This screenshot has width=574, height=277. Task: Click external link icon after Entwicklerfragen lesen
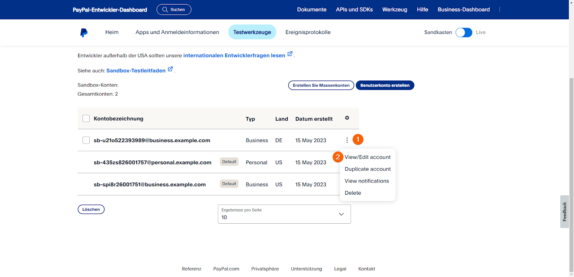pos(290,54)
